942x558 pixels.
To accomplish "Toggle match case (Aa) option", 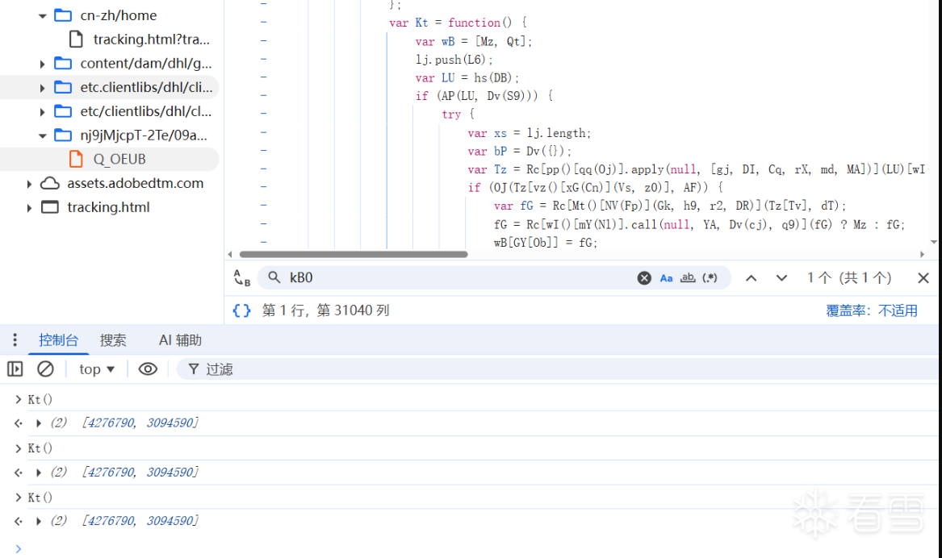I will 666,278.
